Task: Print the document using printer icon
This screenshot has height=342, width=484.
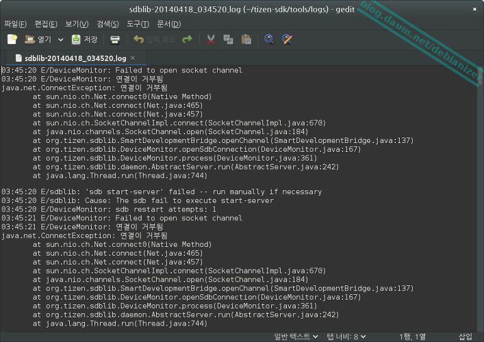Action: (x=115, y=40)
